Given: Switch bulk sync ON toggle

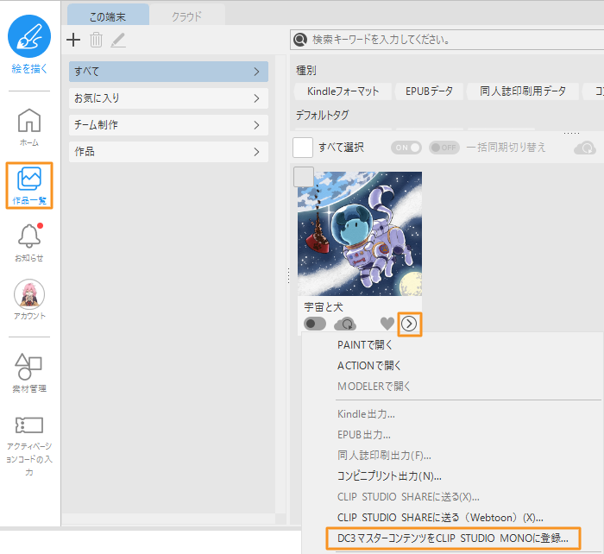Looking at the screenshot, I should point(406,148).
